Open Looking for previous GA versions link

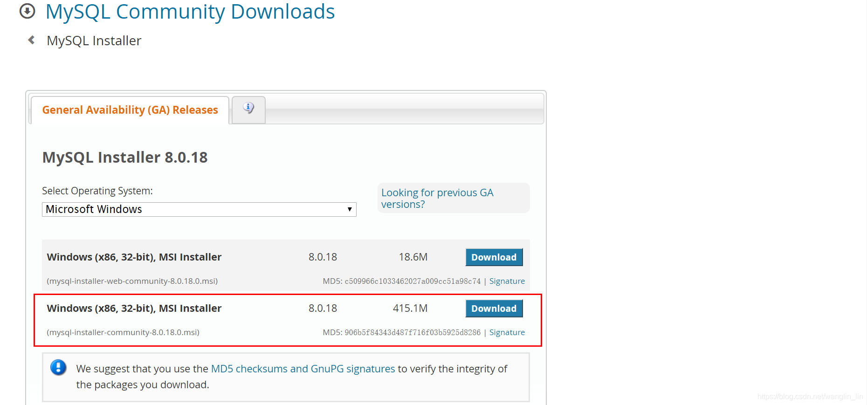(437, 199)
